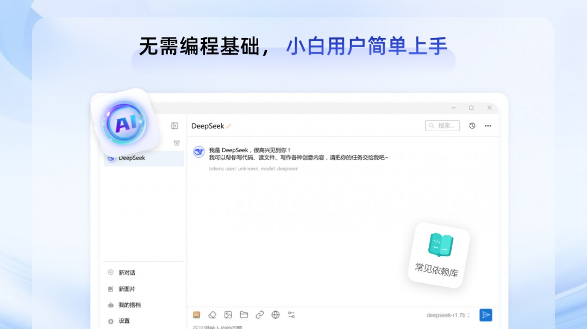
Task: Open conversation settings sliders icon
Action: tap(291, 315)
